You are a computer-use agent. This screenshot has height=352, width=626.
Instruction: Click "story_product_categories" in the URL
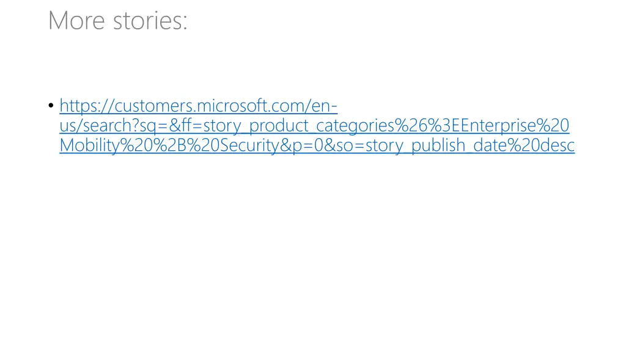[x=298, y=126]
